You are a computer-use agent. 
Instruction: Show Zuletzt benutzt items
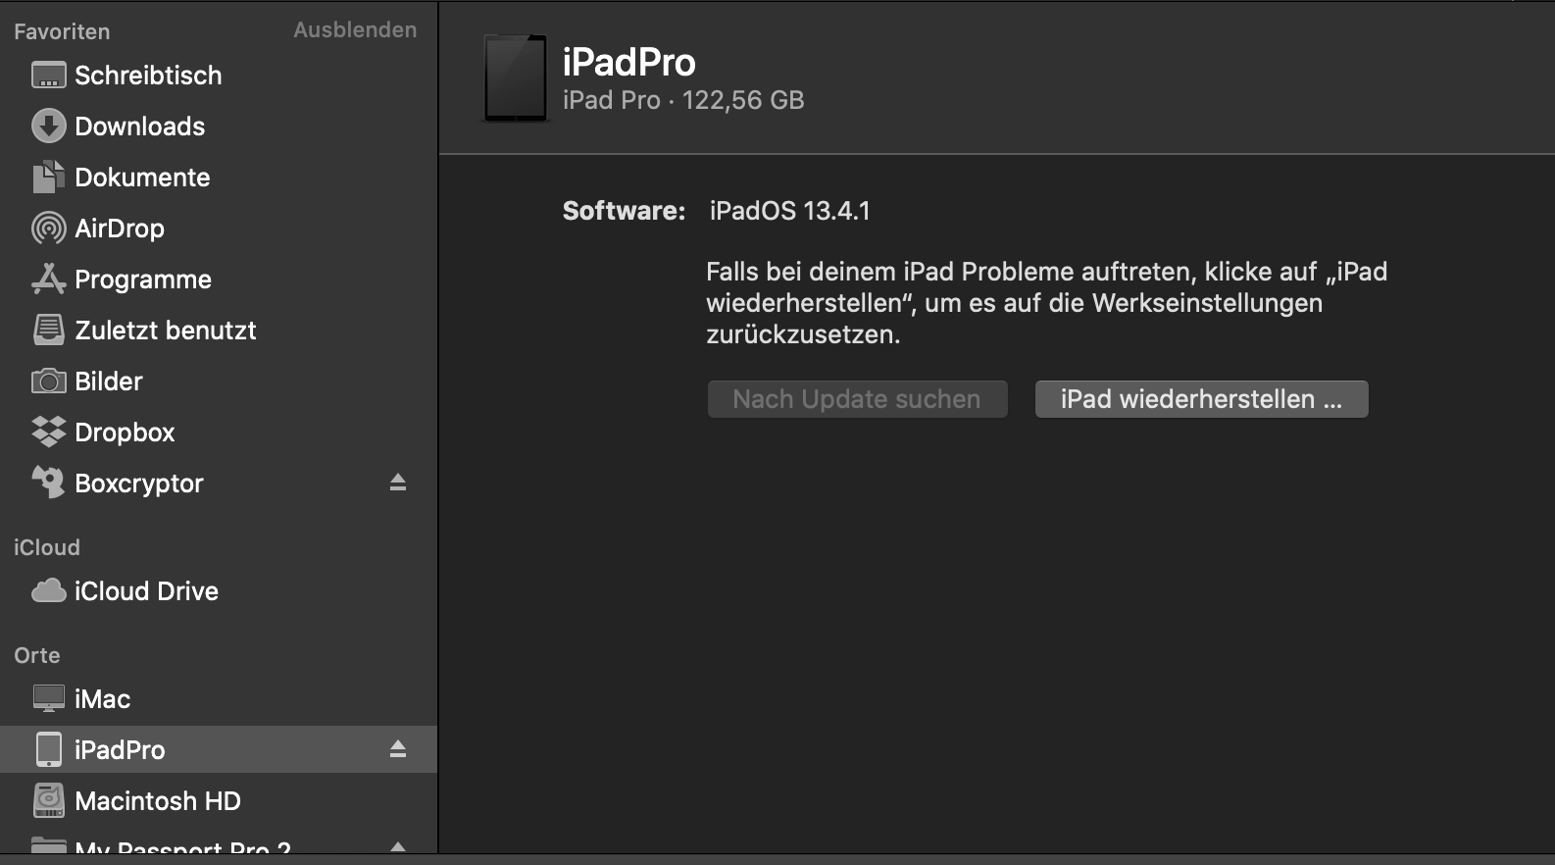[x=219, y=331]
